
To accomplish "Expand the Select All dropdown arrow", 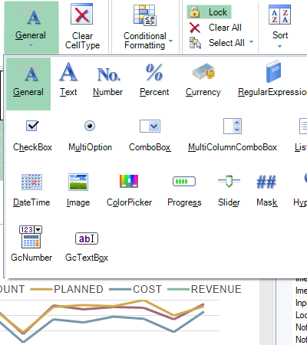I will 251,42.
